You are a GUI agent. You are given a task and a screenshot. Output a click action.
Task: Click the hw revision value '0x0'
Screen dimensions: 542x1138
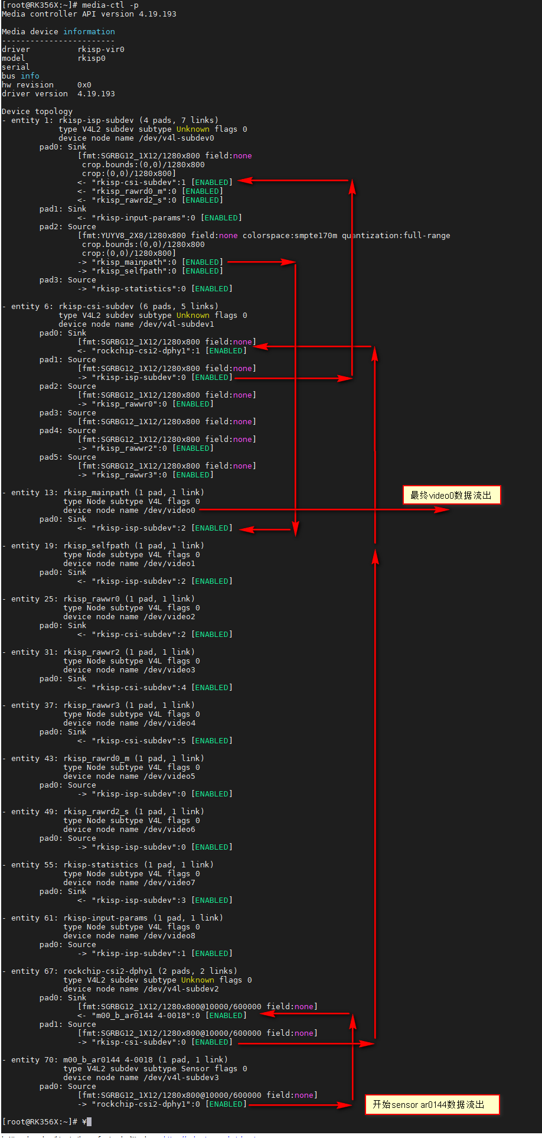coord(84,84)
